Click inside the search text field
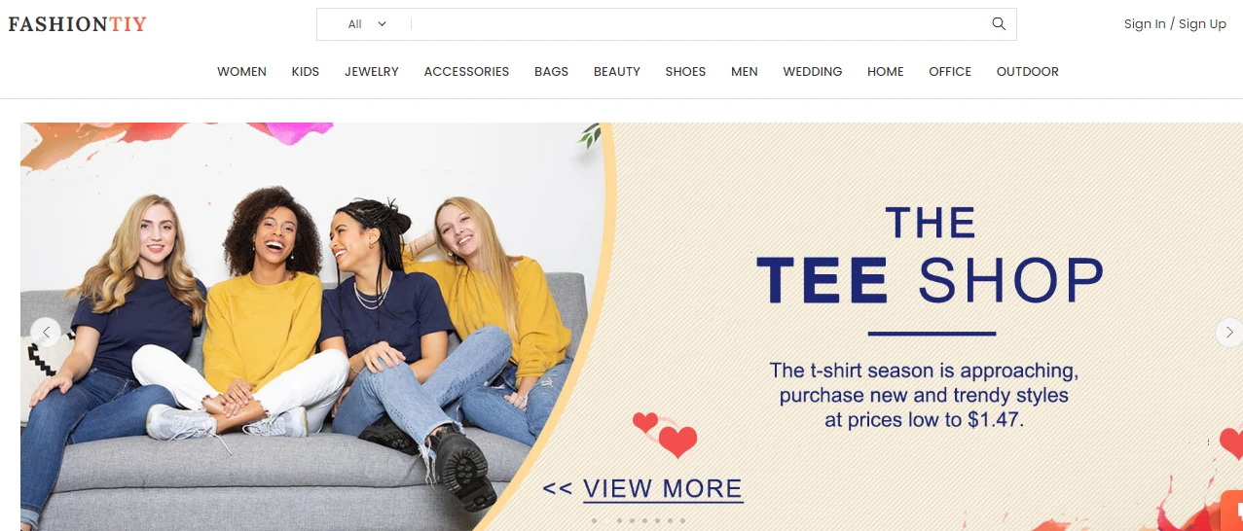Image resolution: width=1243 pixels, height=531 pixels. (x=697, y=24)
